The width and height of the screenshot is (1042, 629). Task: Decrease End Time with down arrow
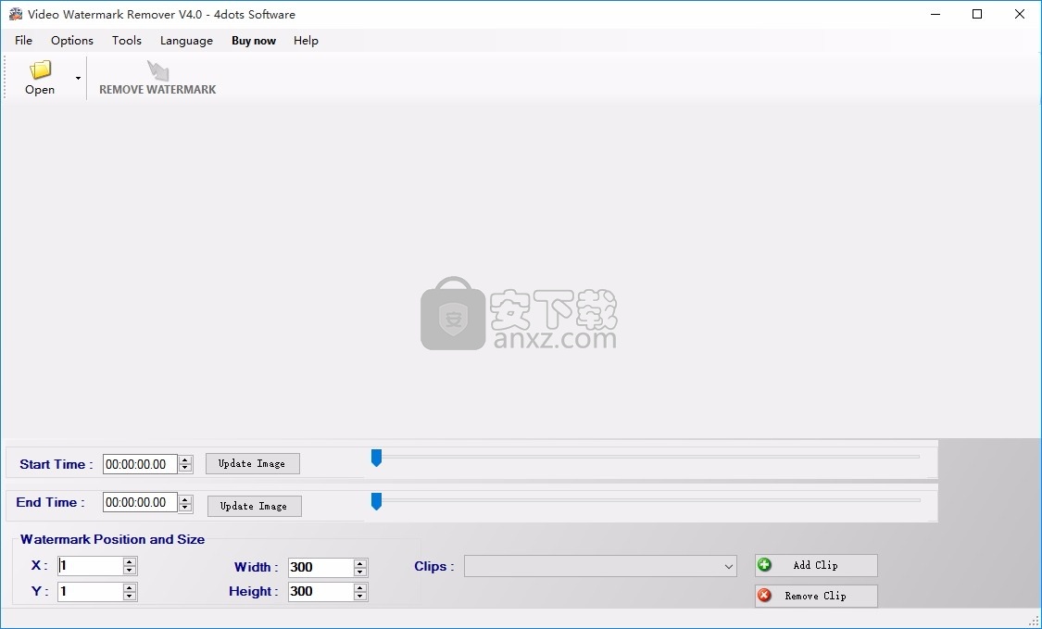click(x=185, y=508)
